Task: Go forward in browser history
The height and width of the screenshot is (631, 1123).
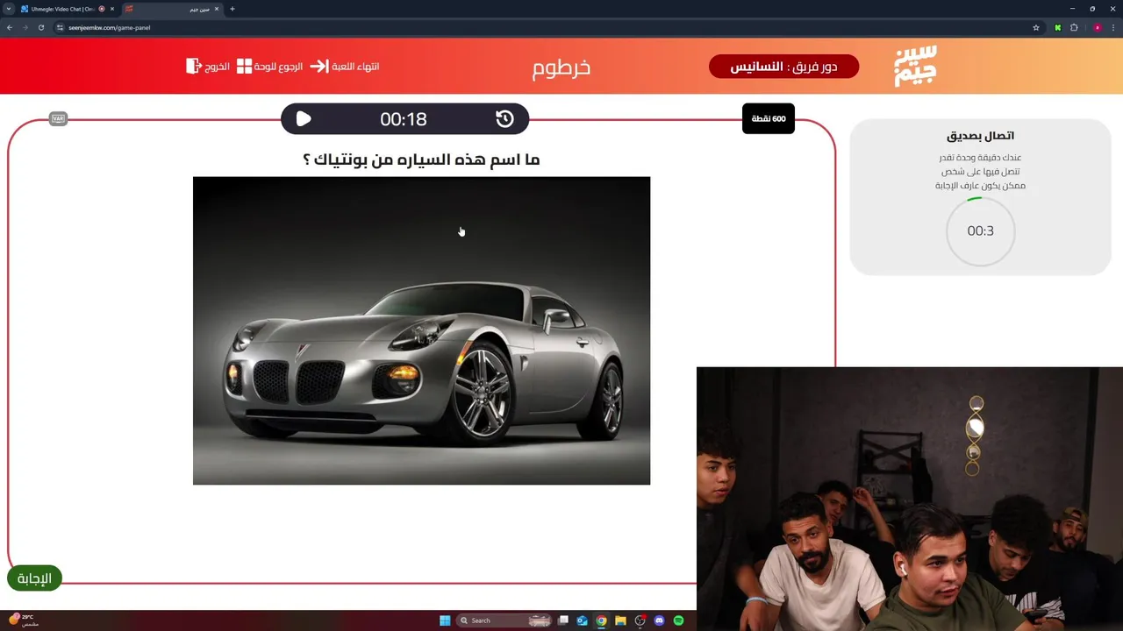Action: click(25, 27)
